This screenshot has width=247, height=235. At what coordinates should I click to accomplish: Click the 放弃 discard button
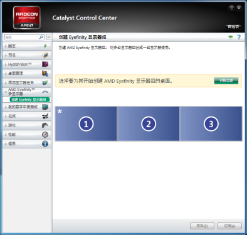pos(202,226)
